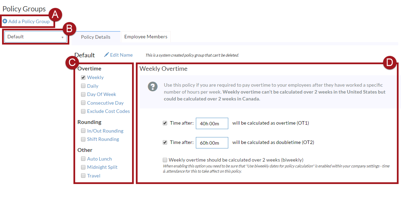Click the 60h 00m doubletime input field
The height and width of the screenshot is (203, 401).
coord(212,143)
